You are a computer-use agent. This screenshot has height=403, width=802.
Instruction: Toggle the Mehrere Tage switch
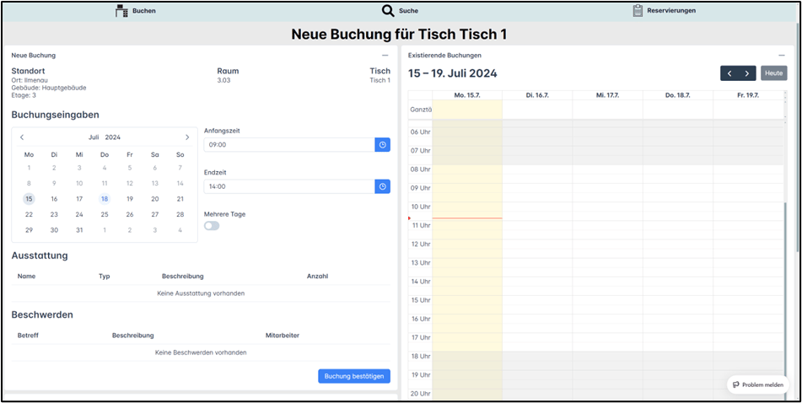click(212, 226)
